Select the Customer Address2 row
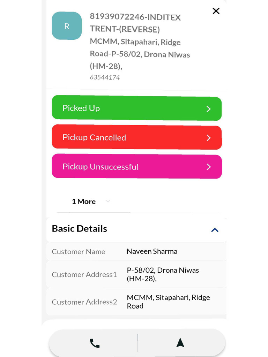This screenshot has width=268, height=357. pos(136,302)
